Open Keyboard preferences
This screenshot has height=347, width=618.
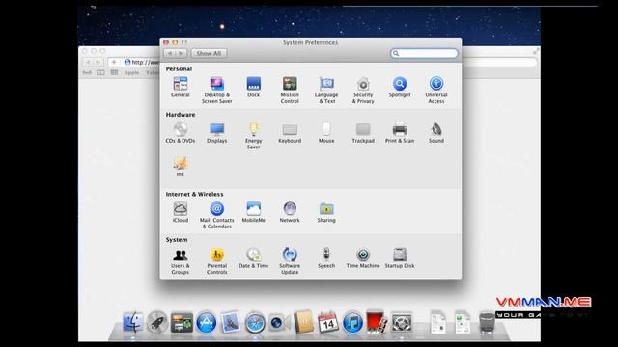click(290, 133)
